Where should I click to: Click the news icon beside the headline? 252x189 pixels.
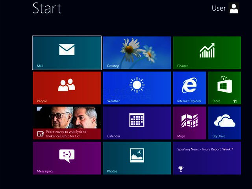click(x=40, y=134)
